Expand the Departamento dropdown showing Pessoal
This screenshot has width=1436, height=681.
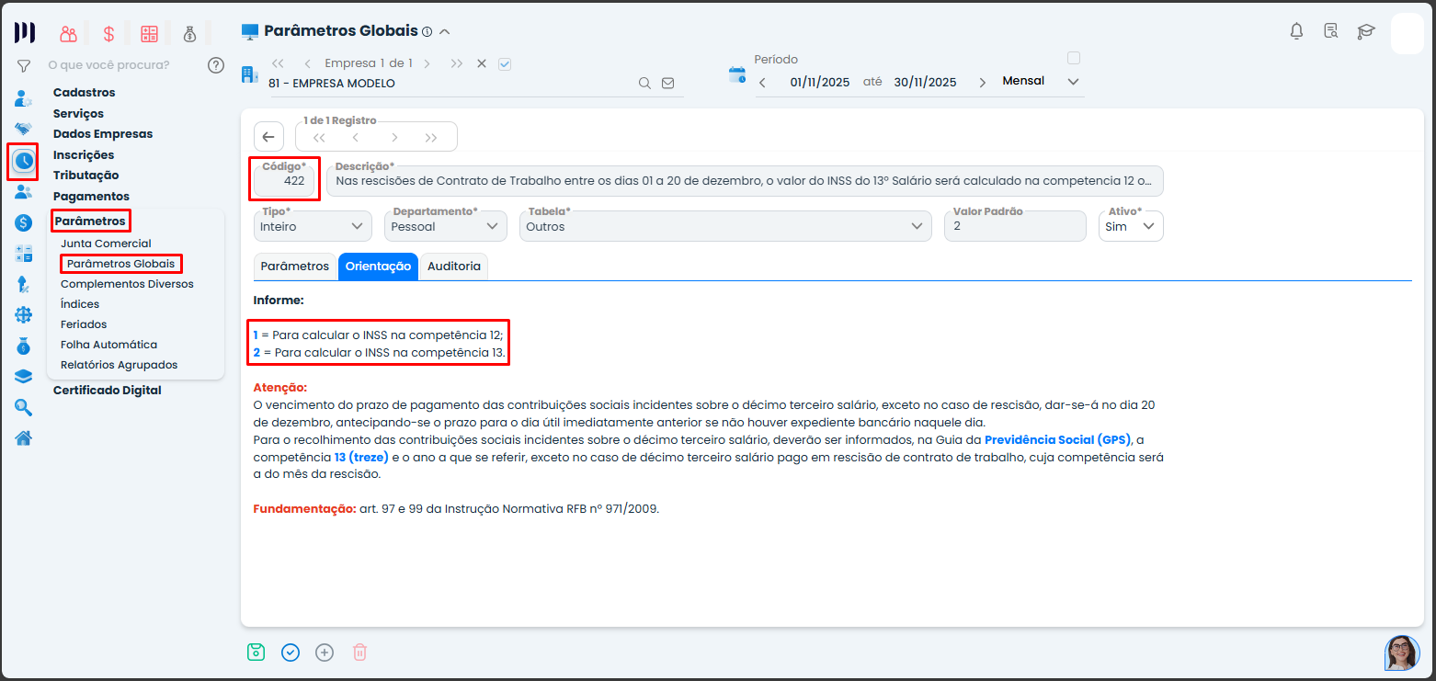coord(445,226)
